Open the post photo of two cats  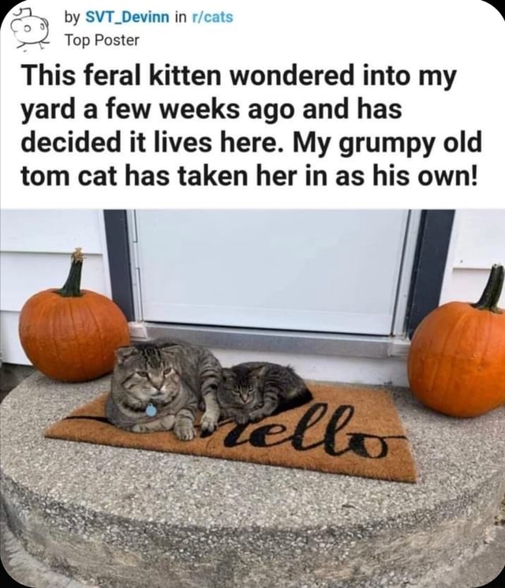pyautogui.click(x=252, y=399)
